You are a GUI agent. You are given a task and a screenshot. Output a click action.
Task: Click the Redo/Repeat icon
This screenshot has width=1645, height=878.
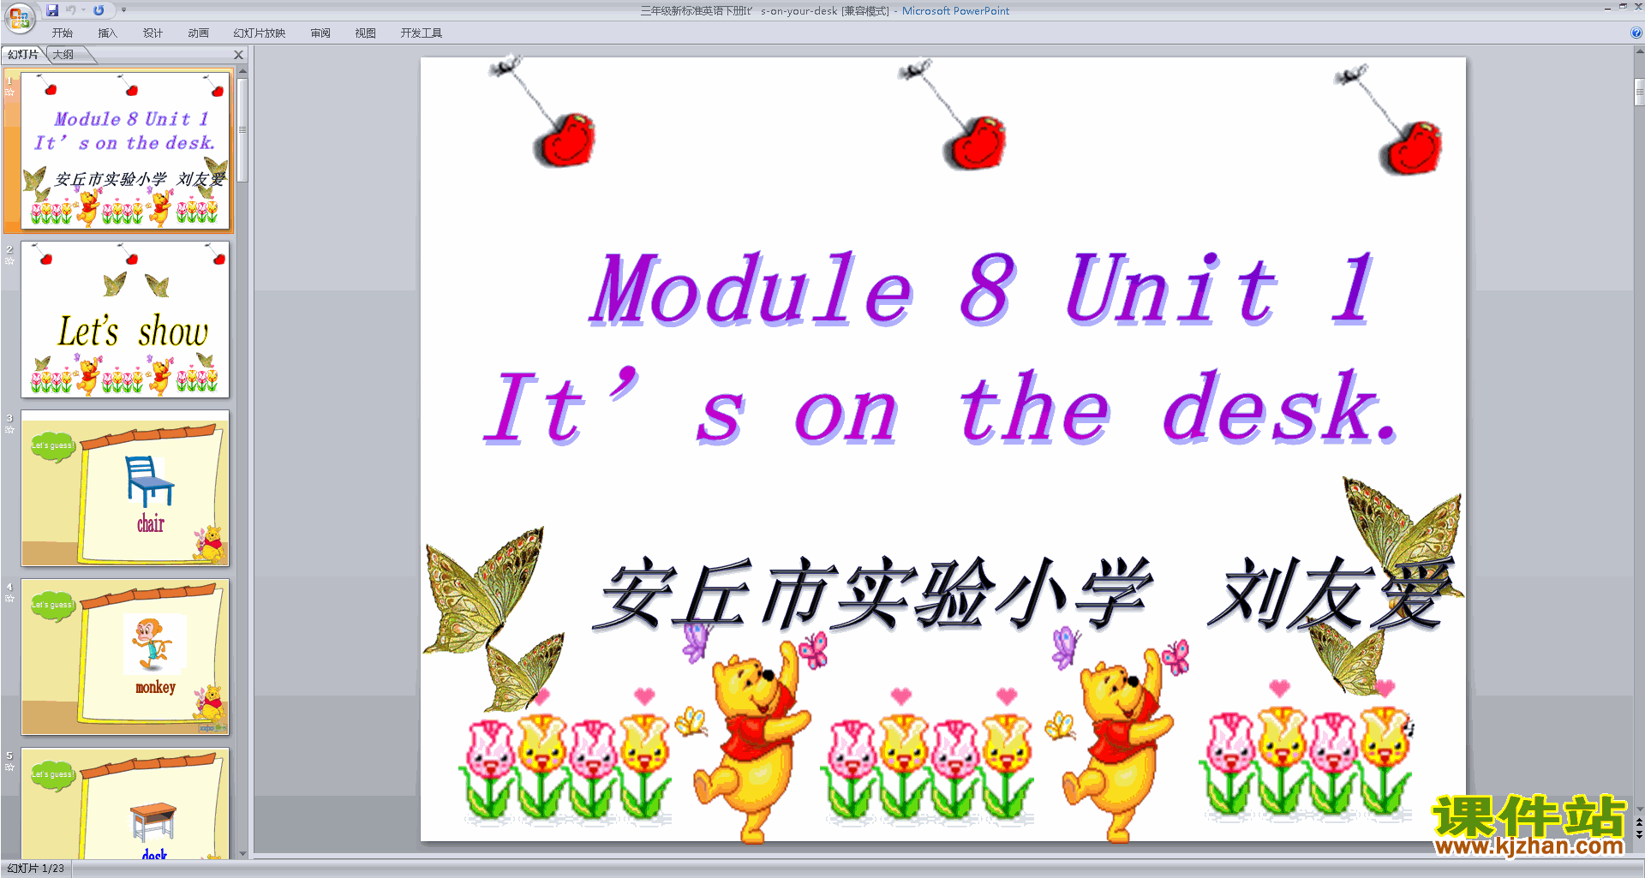coord(99,10)
